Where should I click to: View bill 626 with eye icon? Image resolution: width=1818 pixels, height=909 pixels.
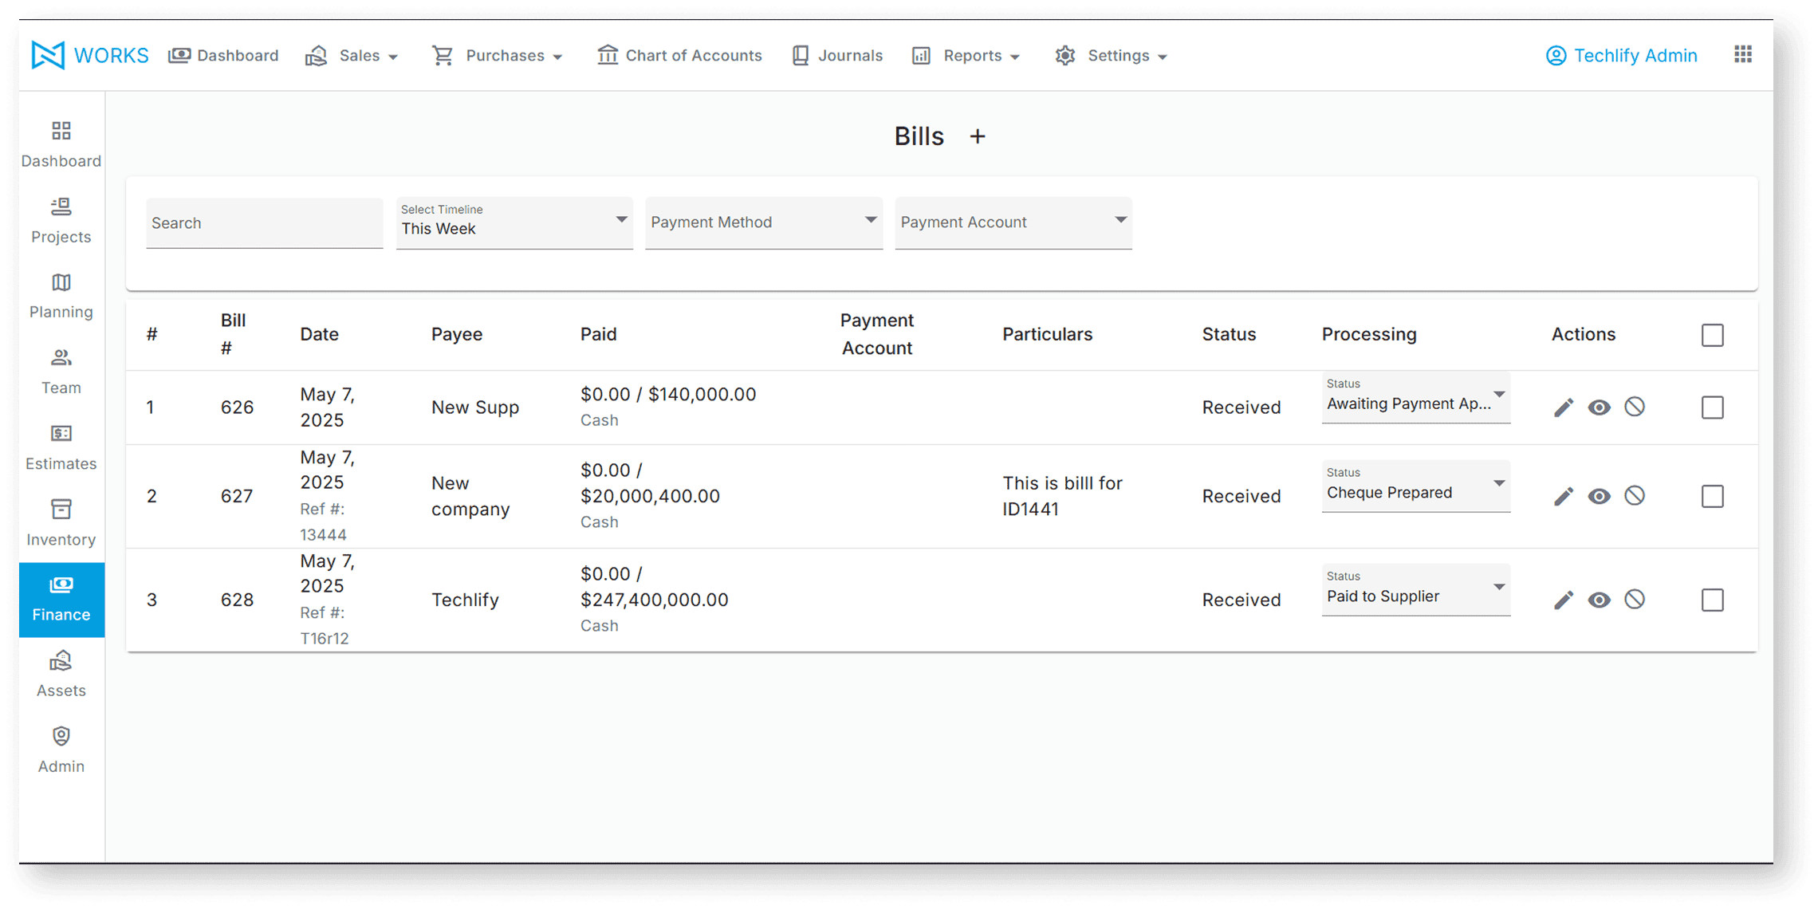(1599, 407)
